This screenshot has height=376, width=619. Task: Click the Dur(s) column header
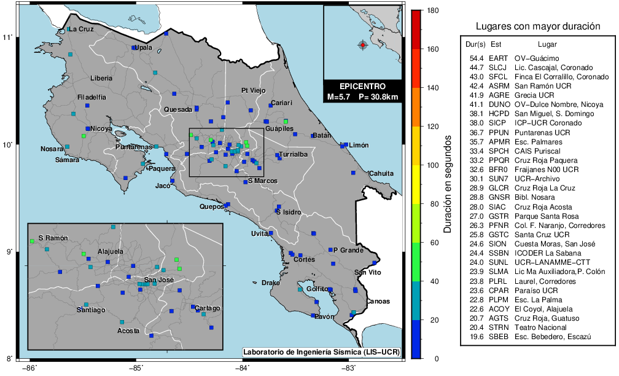point(475,44)
